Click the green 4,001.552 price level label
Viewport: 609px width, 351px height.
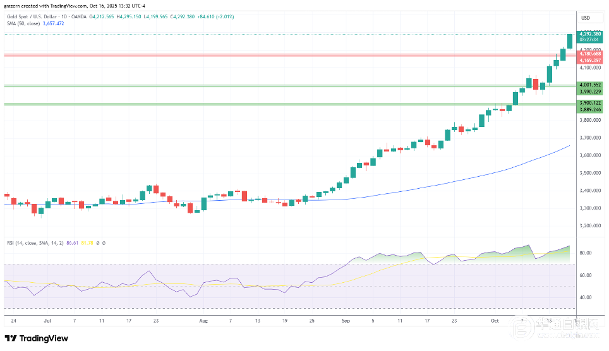tap(589, 85)
